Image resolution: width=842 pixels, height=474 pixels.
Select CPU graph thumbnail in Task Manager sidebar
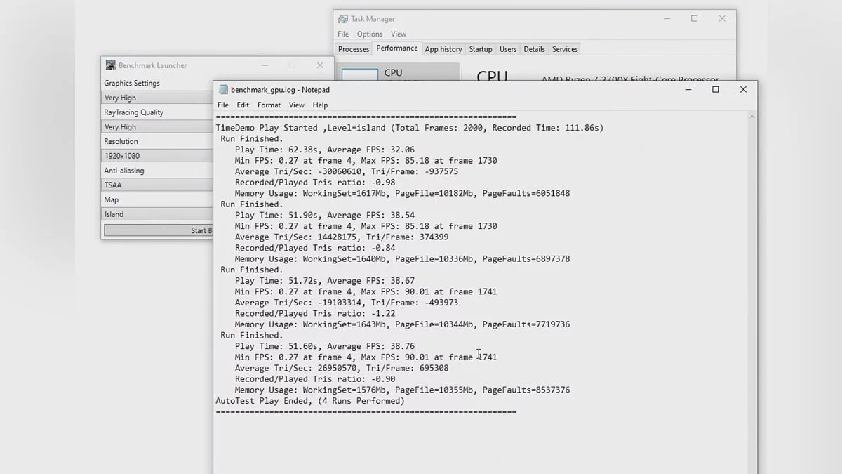[360, 74]
